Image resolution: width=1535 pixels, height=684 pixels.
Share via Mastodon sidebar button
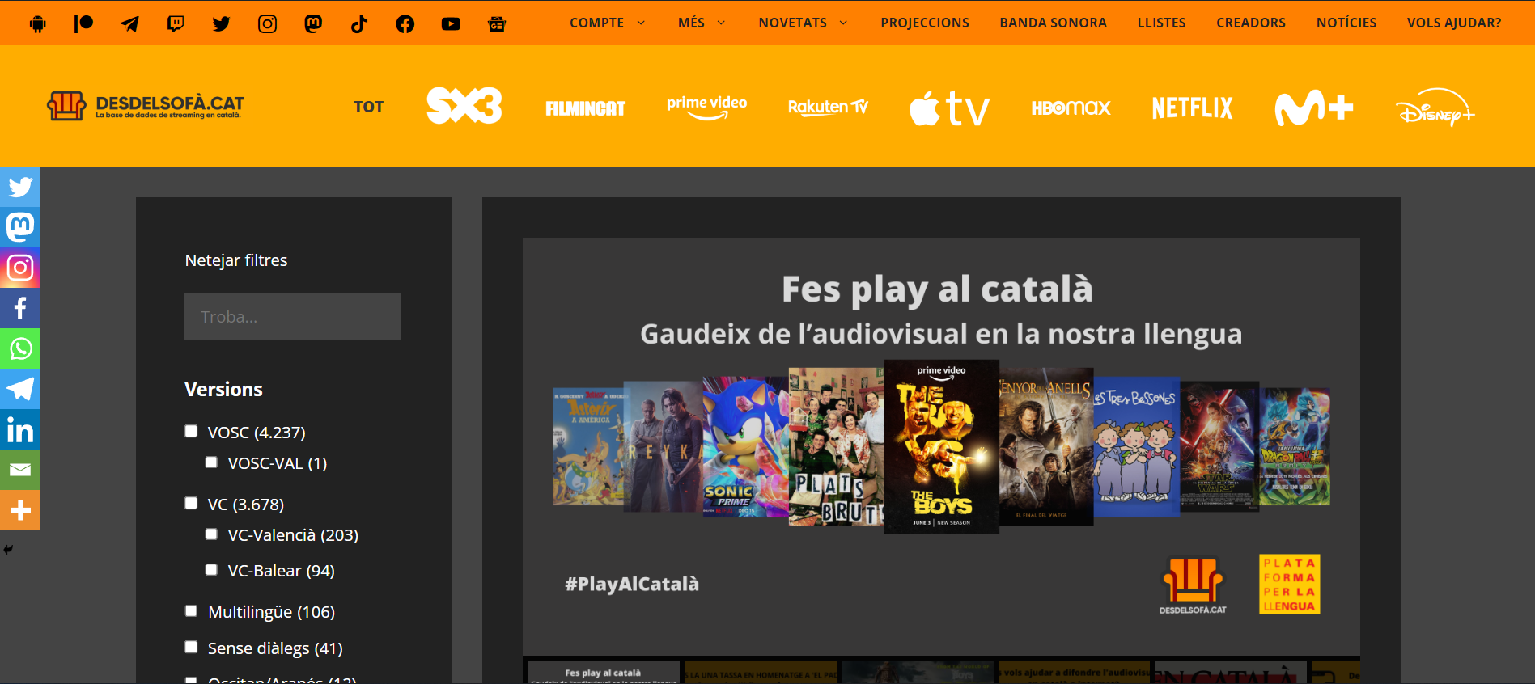[x=20, y=227]
